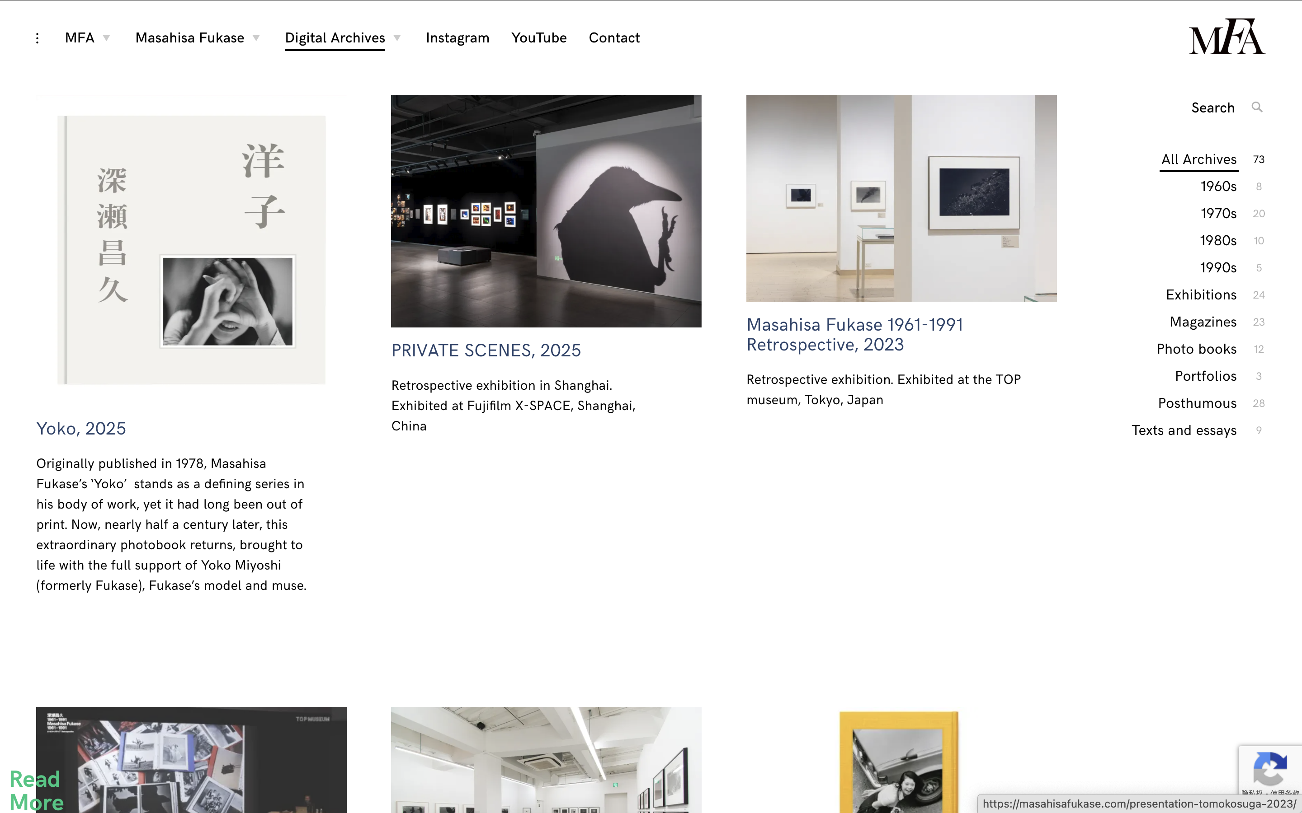Image resolution: width=1302 pixels, height=813 pixels.
Task: Open the three-dot menu icon
Action: click(x=37, y=38)
